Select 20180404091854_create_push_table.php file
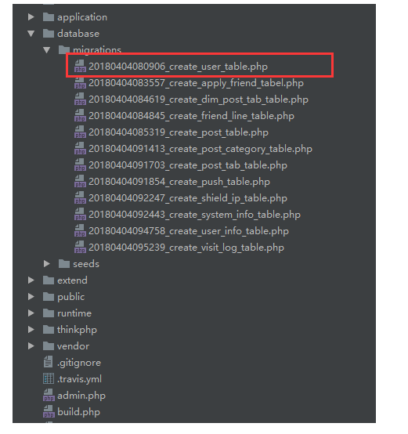 click(x=179, y=182)
